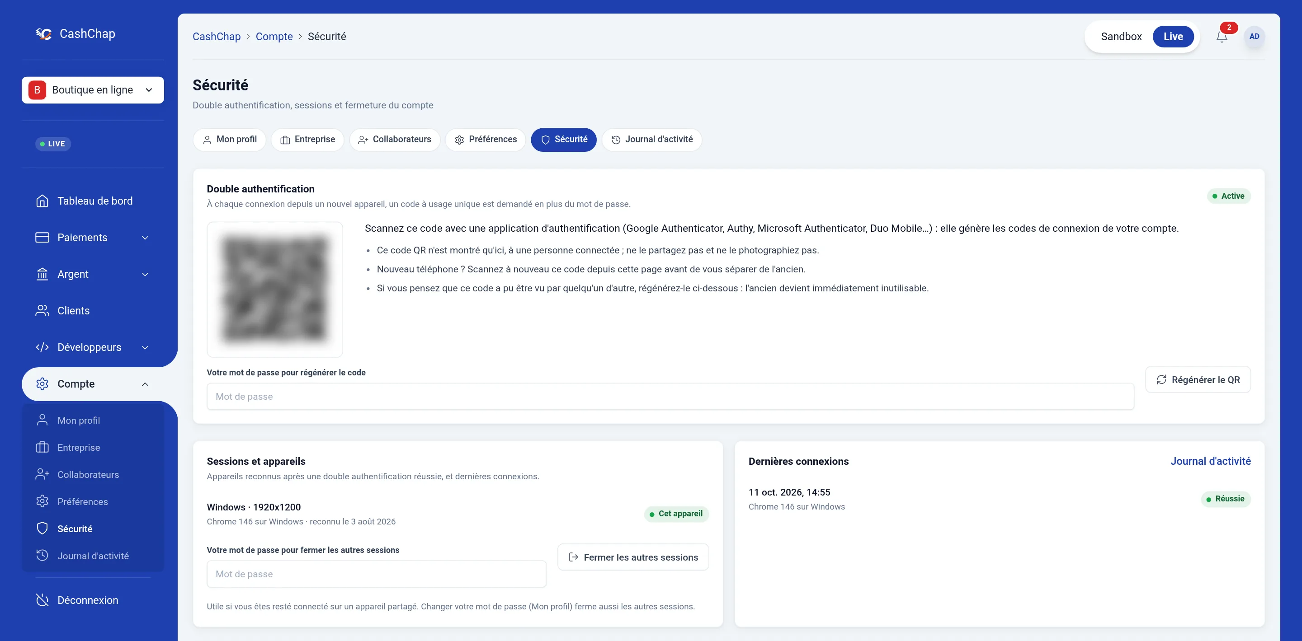
Task: Click Fermer les autres sessions button
Action: click(633, 557)
